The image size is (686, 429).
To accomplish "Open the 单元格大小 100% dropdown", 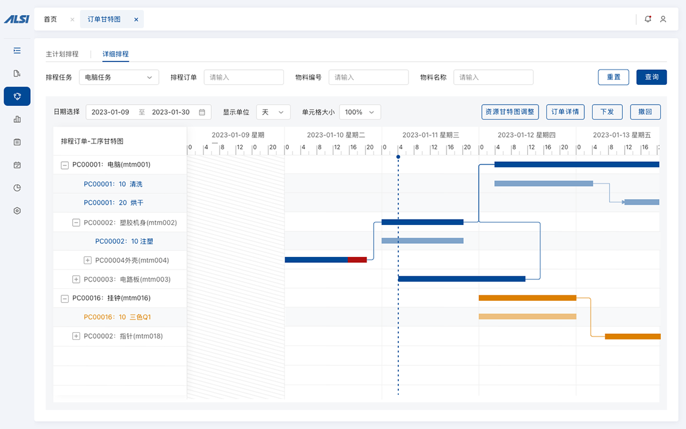I will pos(360,112).
